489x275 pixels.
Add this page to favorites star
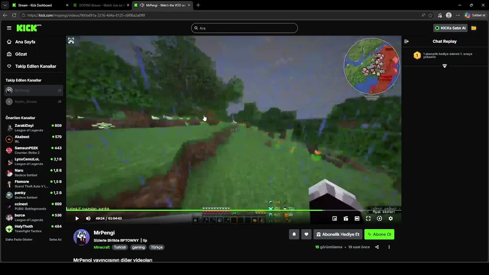(x=431, y=15)
